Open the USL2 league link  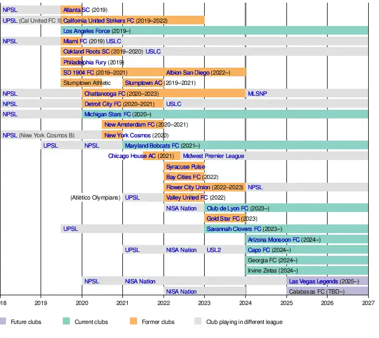pyautogui.click(x=213, y=250)
